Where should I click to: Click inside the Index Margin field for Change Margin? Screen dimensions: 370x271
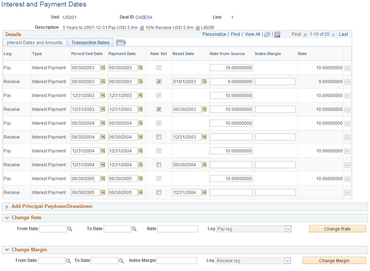(x=177, y=260)
